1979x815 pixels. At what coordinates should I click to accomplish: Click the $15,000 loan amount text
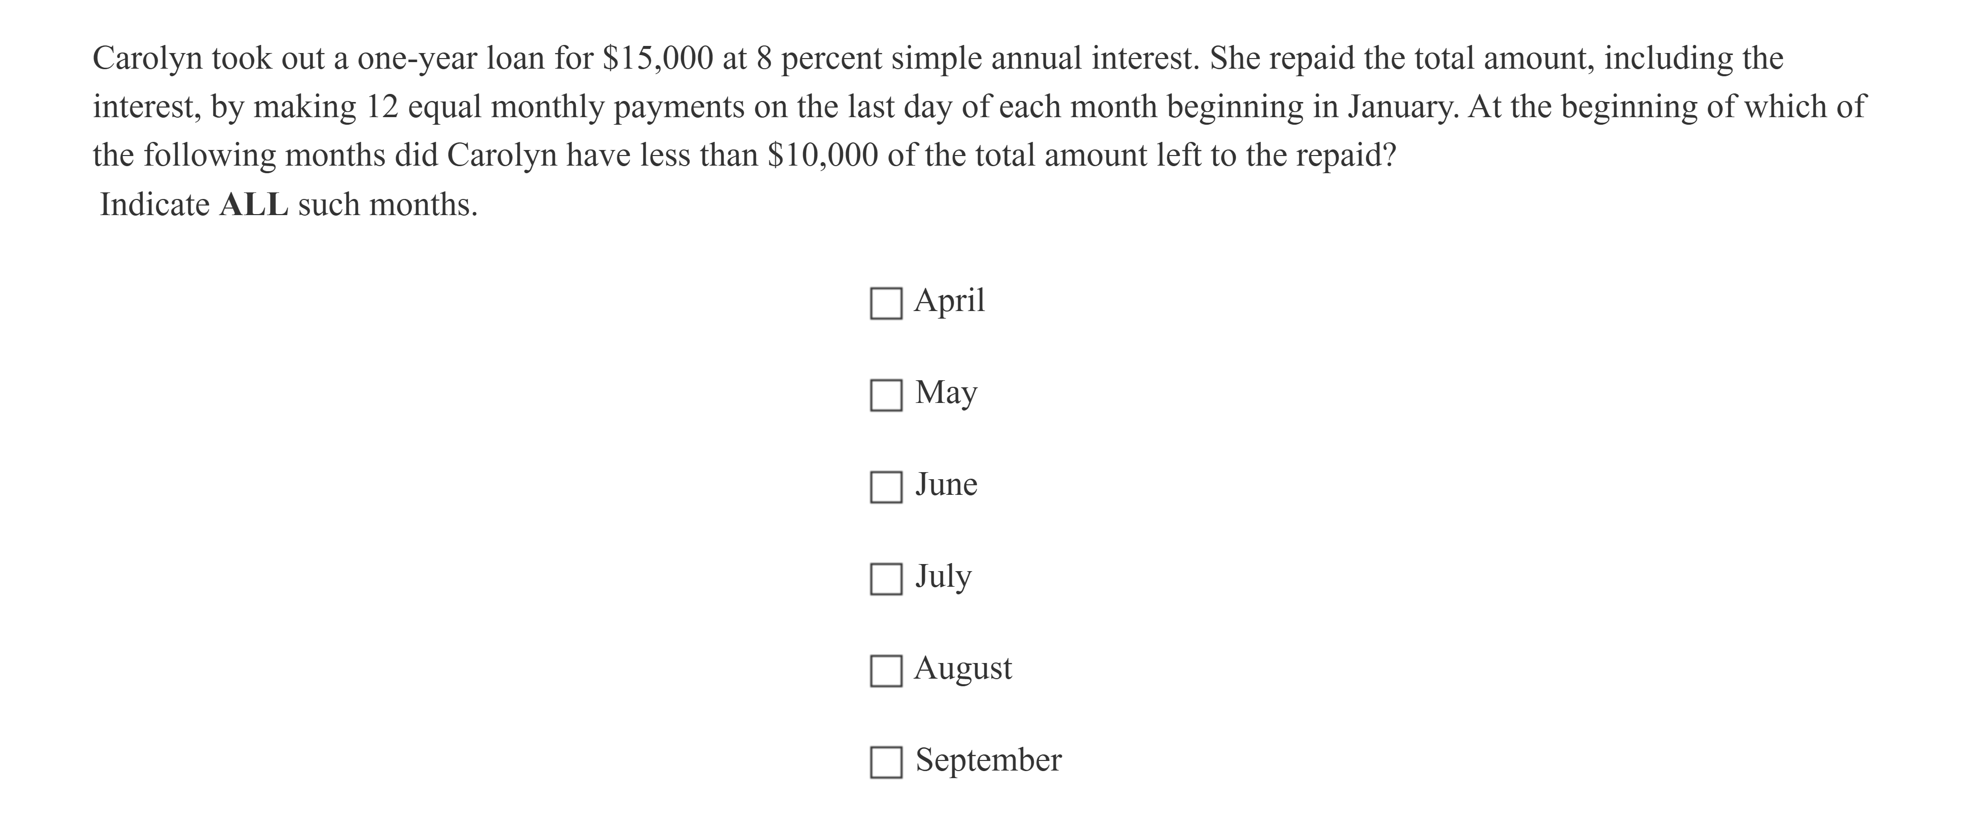coord(658,59)
